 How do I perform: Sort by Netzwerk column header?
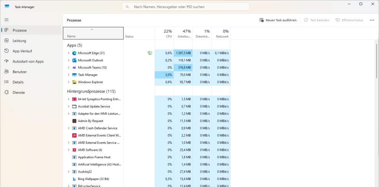tap(221, 33)
